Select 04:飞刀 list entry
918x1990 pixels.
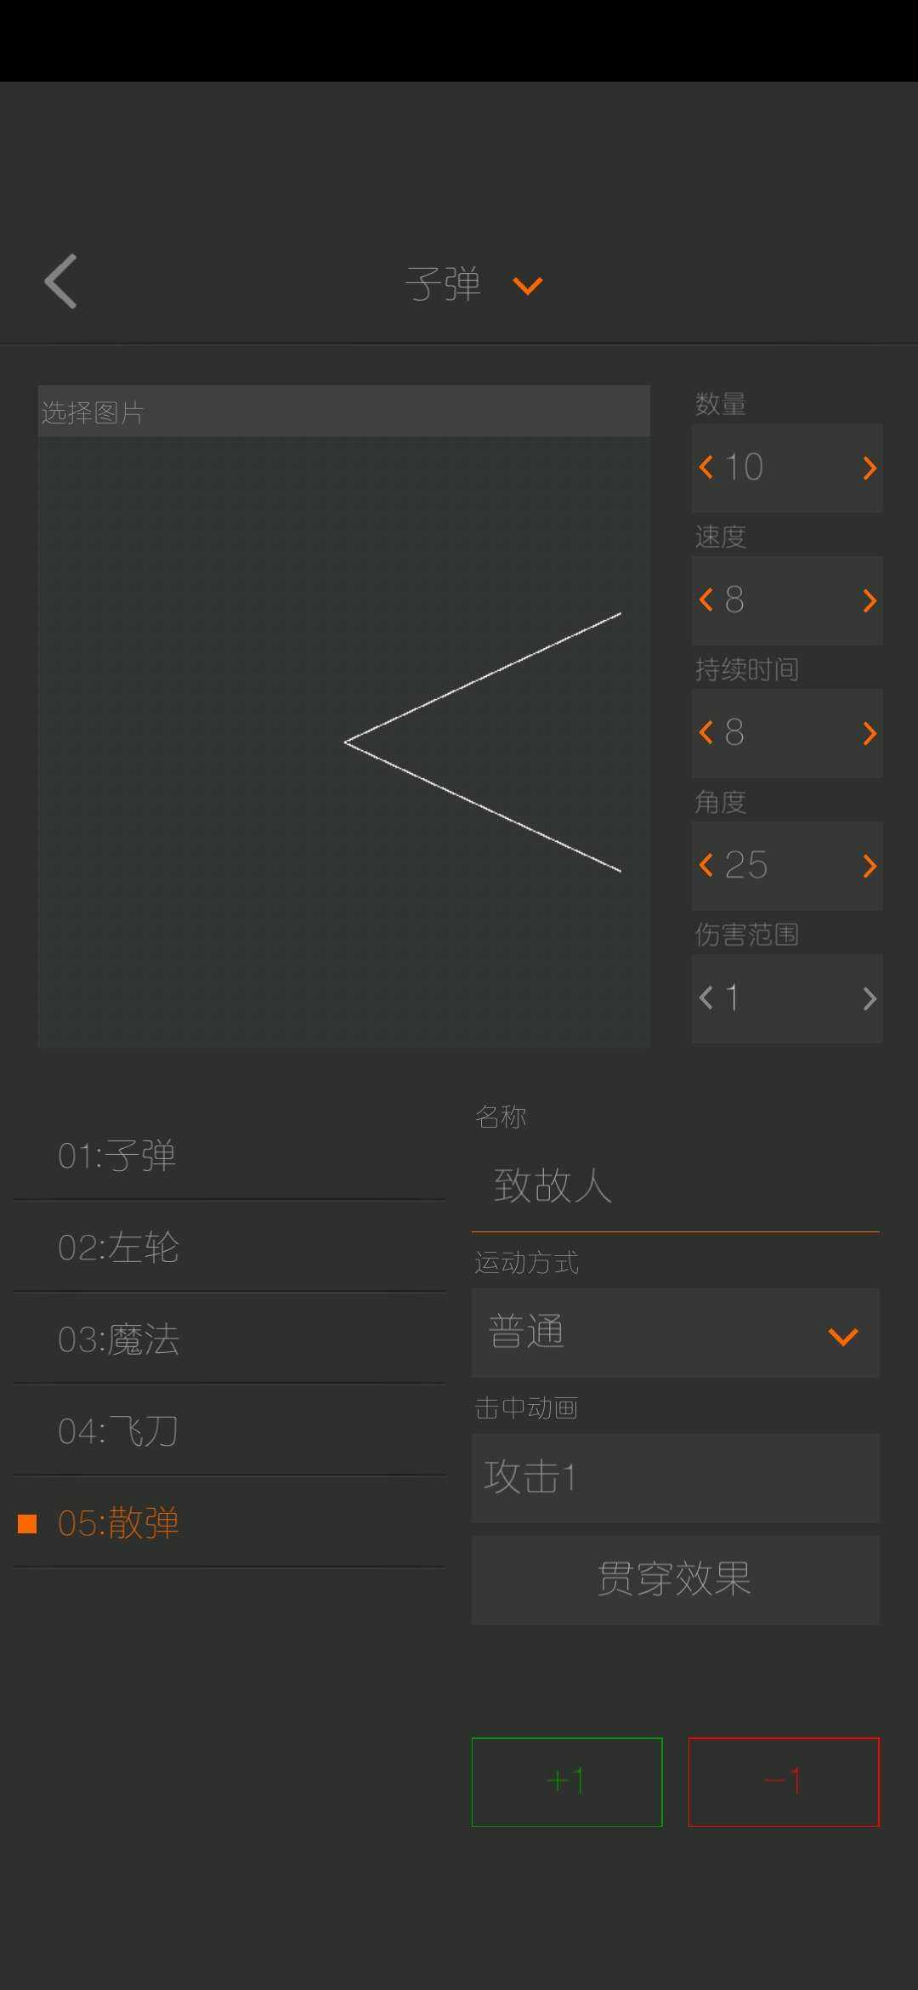point(229,1431)
